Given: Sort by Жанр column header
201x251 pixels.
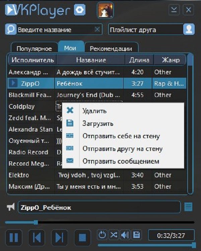Looking at the screenshot, I should tap(171, 60).
